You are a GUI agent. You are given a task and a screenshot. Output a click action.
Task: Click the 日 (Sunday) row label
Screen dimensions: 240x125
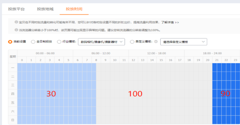(x=13, y=120)
